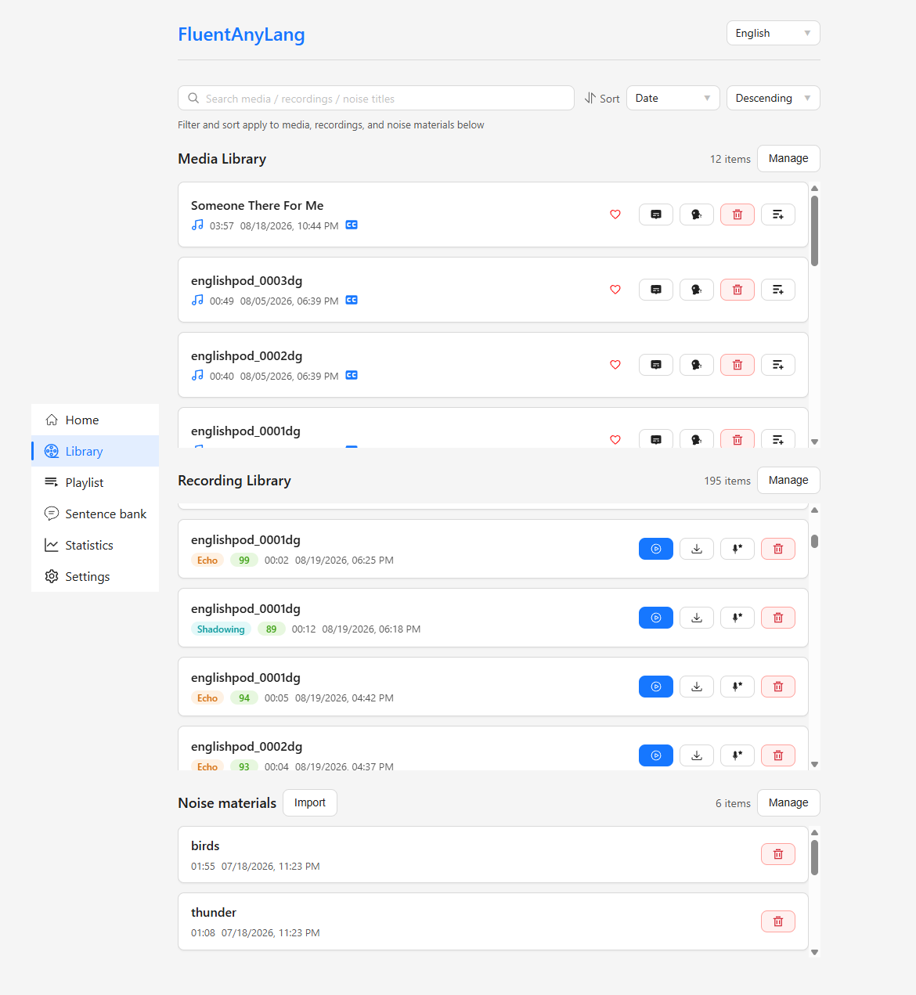Click the Shadowing tag on the recording
Image resolution: width=916 pixels, height=995 pixels.
coord(221,629)
